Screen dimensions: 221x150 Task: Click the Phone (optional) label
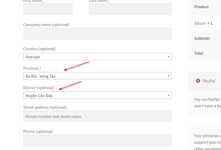point(38,132)
